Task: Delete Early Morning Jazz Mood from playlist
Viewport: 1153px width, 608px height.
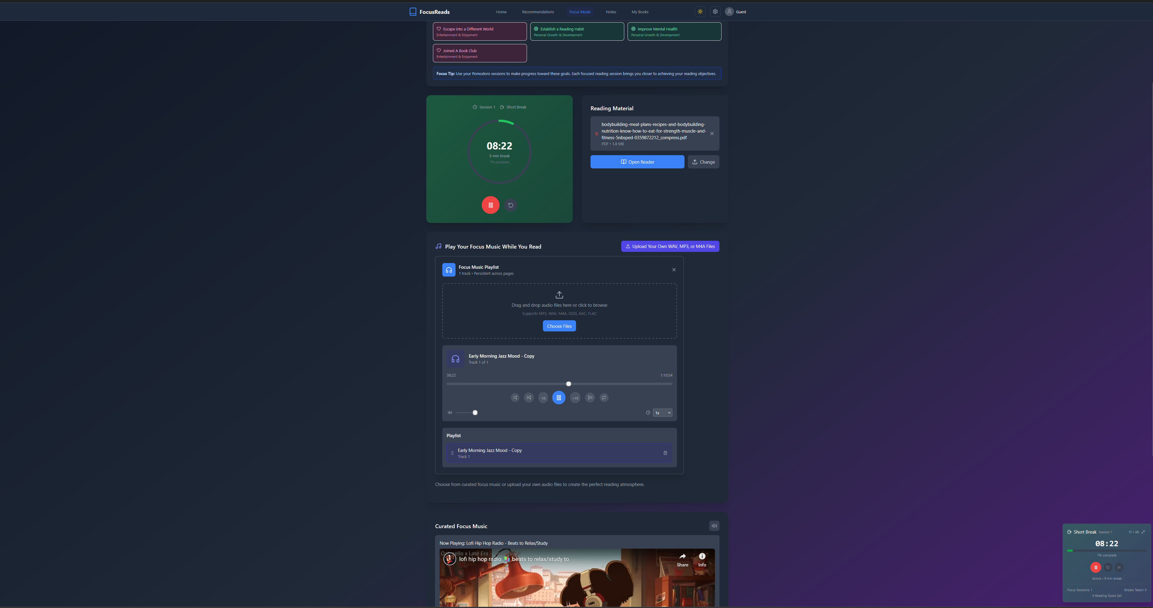Action: [665, 453]
